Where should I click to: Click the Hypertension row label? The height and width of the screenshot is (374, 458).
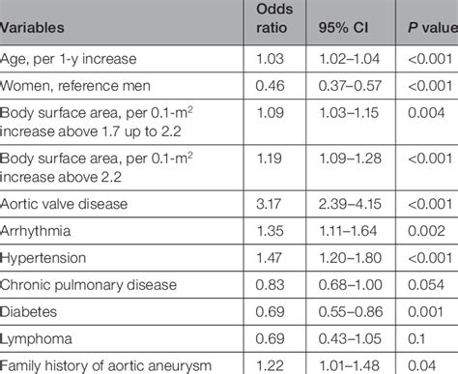click(43, 258)
